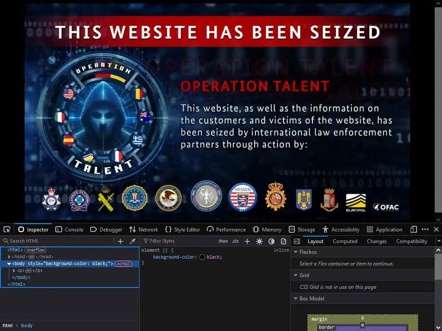
Task: Collapse the Grid section
Action: click(x=296, y=275)
